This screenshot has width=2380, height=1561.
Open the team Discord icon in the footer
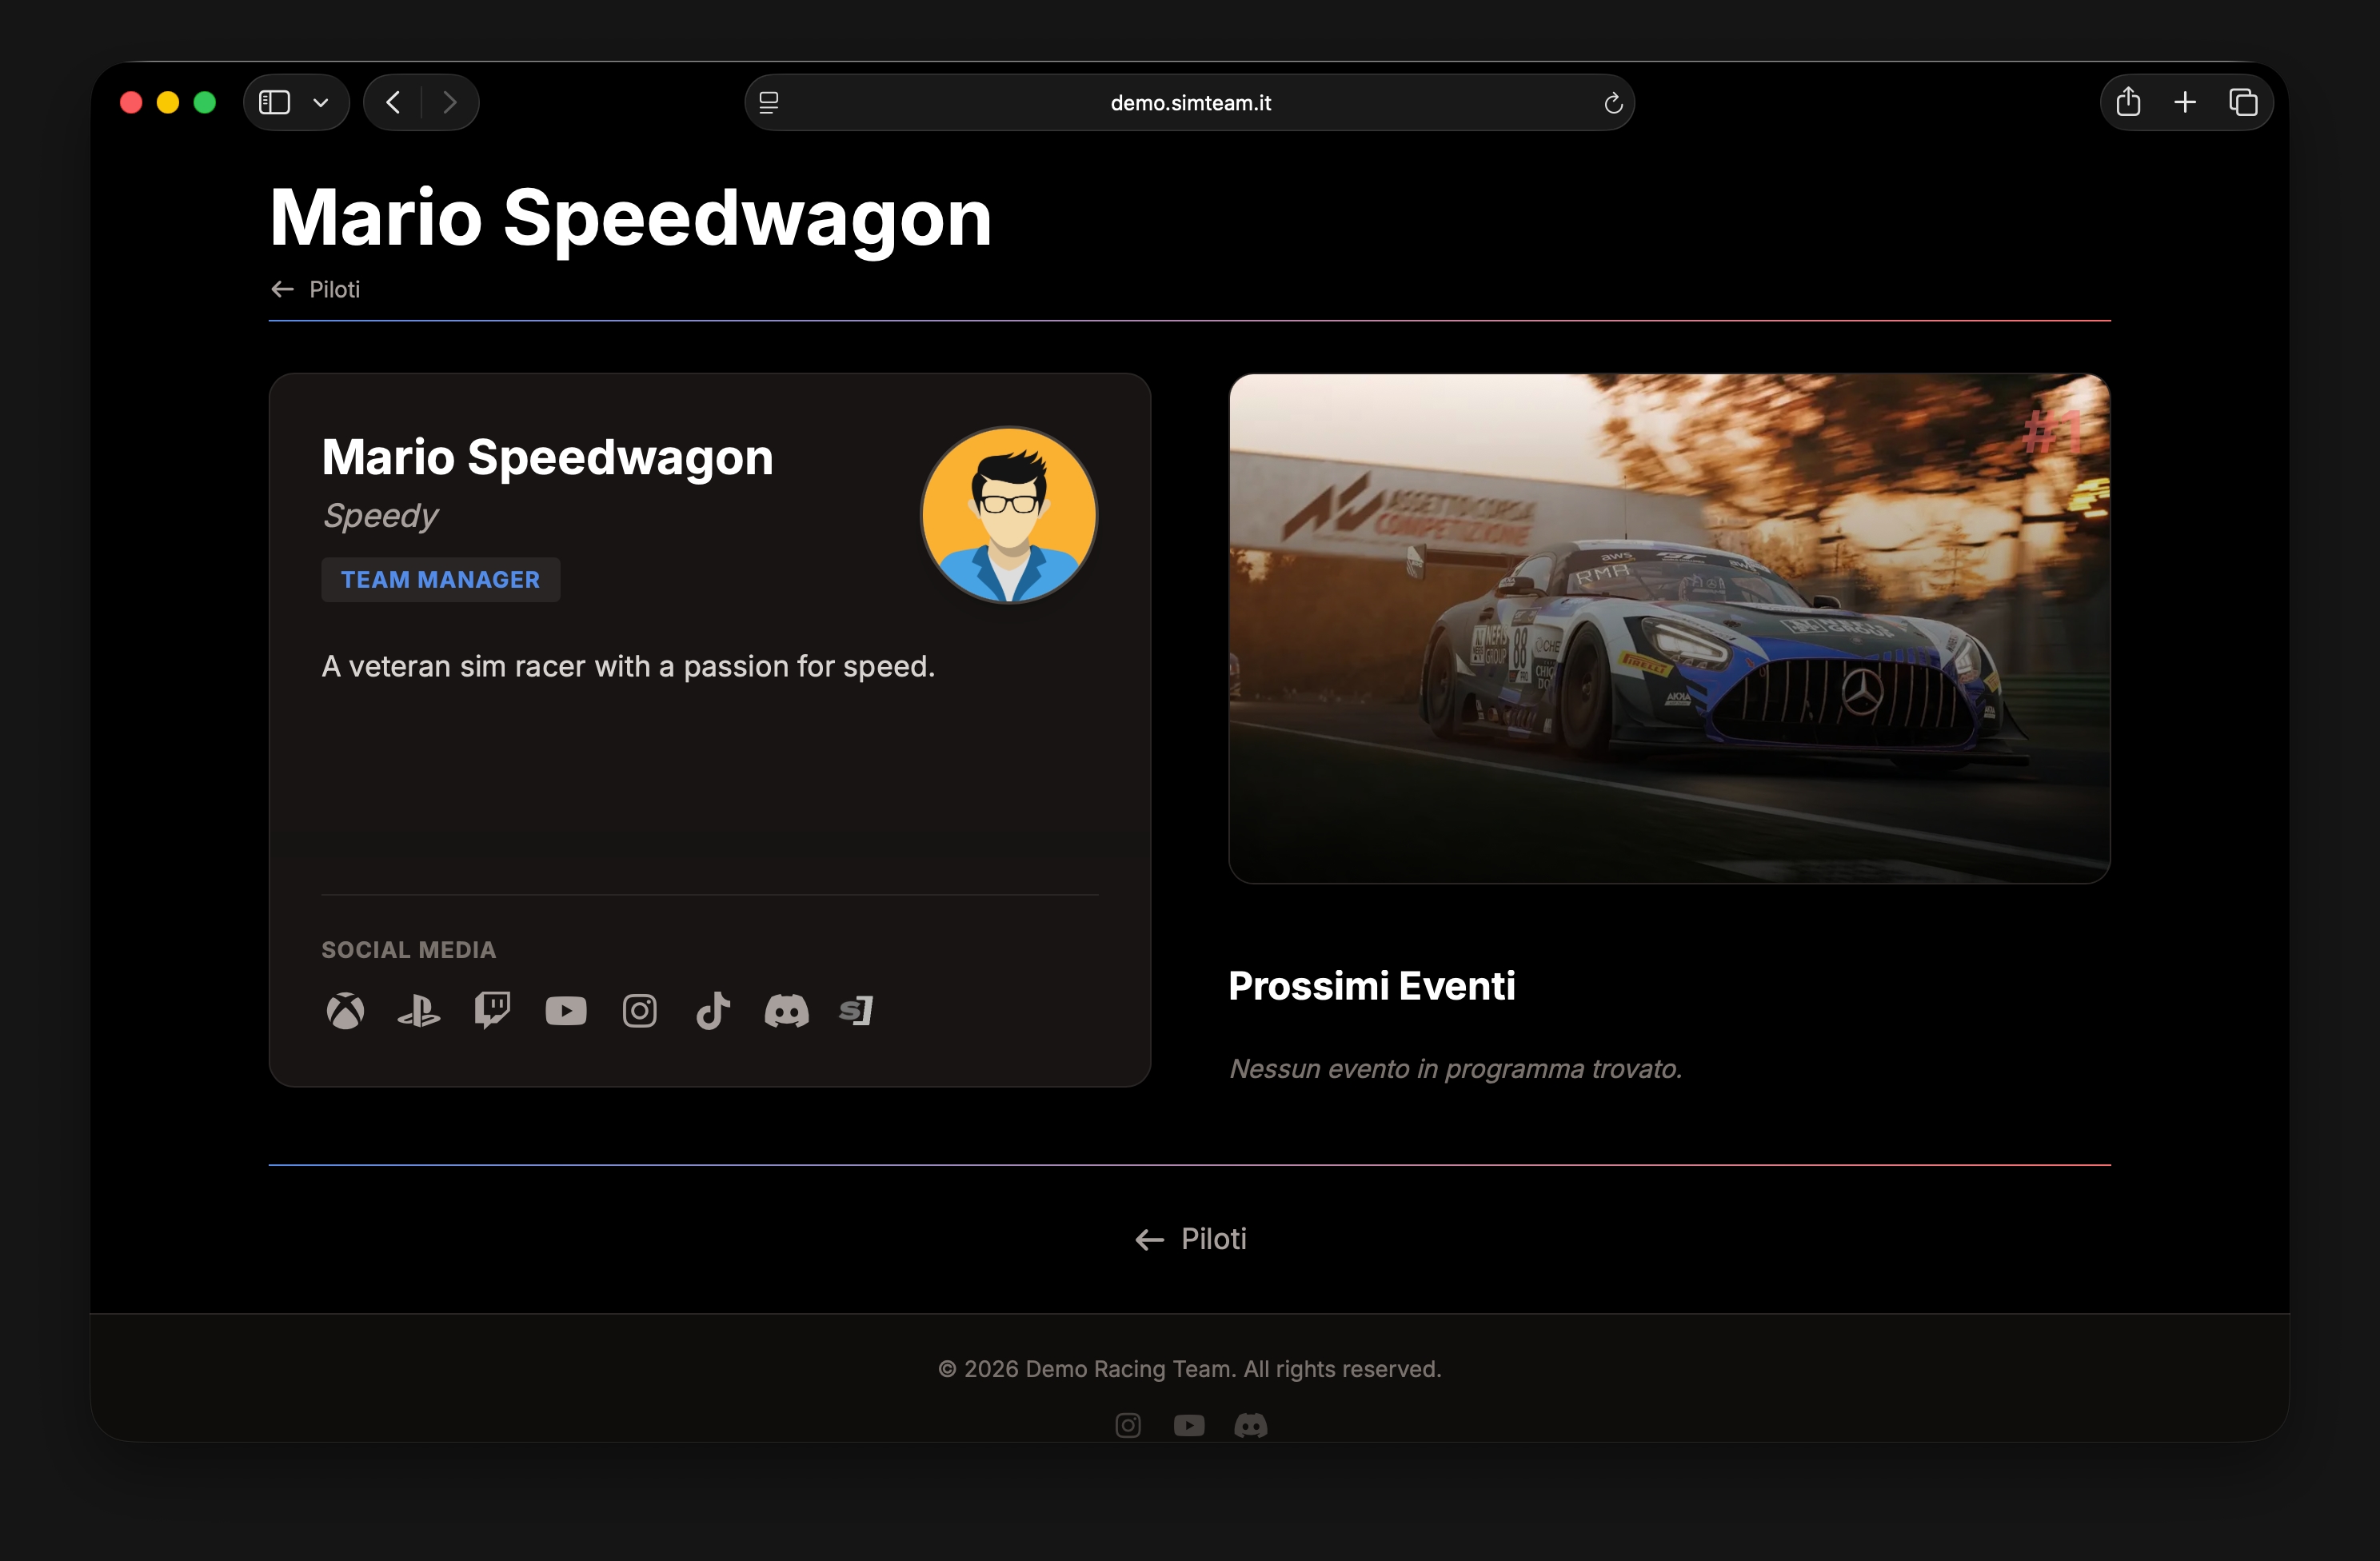pyautogui.click(x=1251, y=1426)
